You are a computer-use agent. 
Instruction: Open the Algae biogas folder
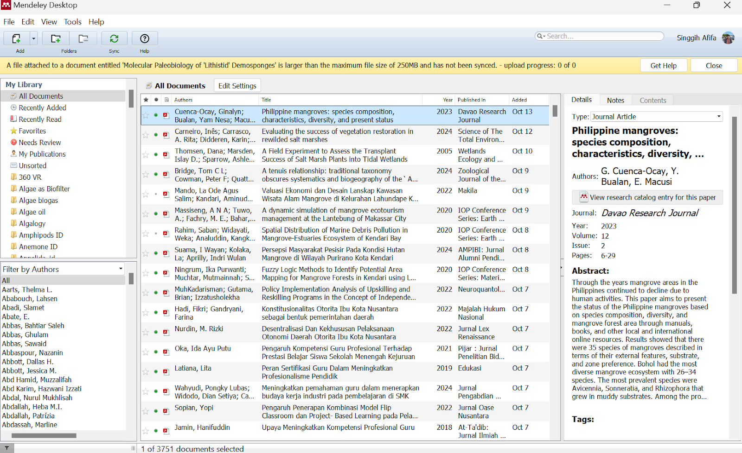point(38,200)
